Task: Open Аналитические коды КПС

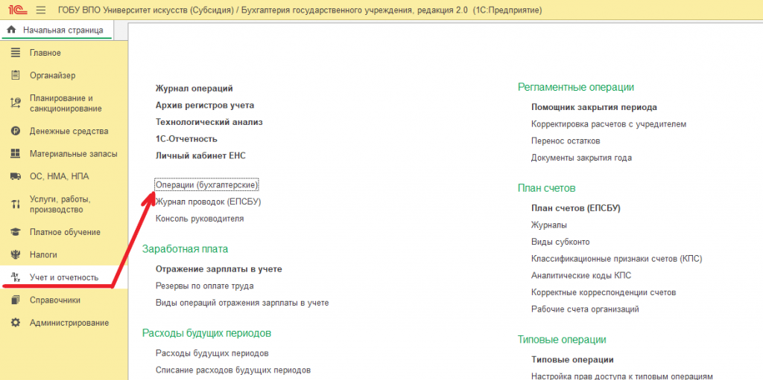Action: coord(581,276)
